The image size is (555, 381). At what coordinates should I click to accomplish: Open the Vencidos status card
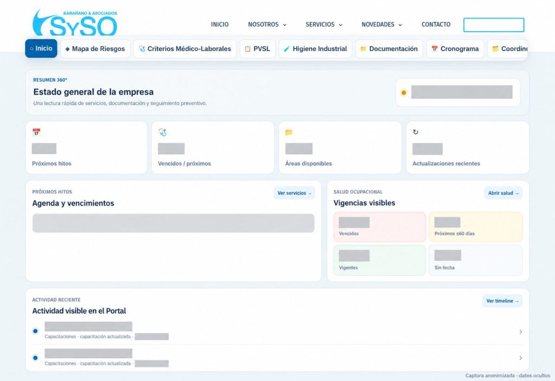[x=379, y=227]
